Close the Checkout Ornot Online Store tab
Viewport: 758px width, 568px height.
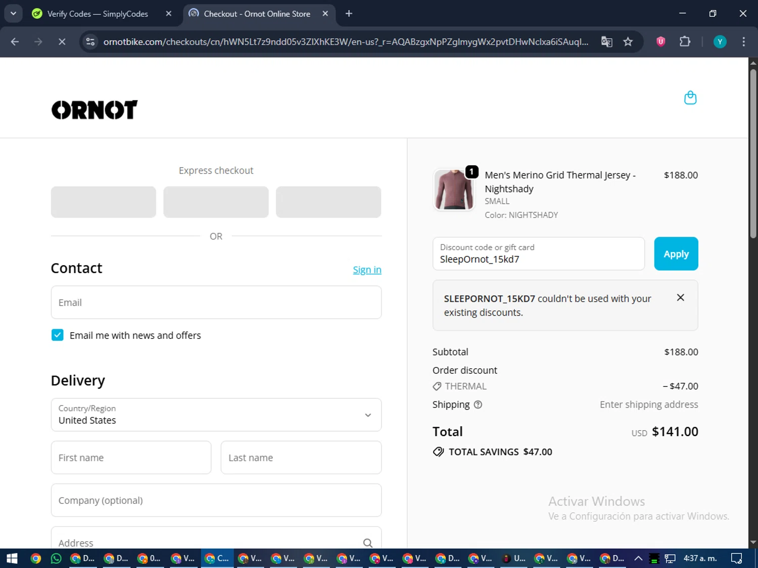point(325,14)
